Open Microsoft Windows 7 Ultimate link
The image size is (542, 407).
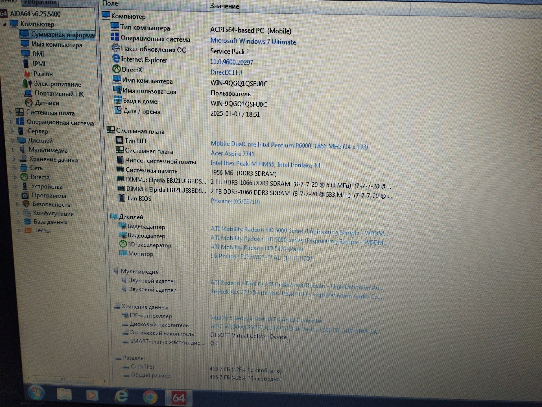tap(253, 41)
